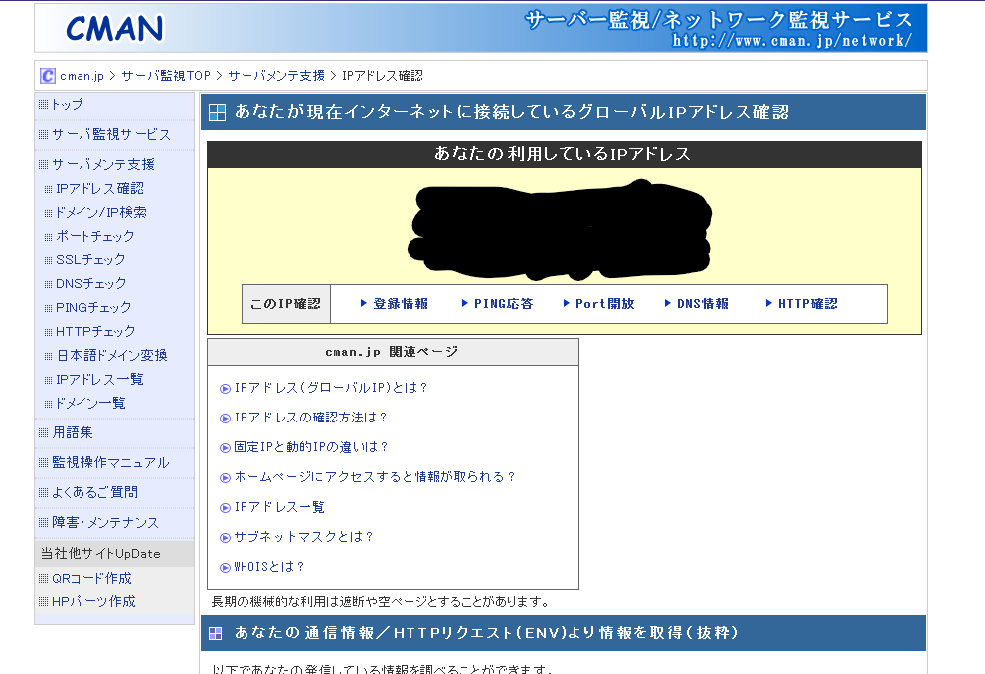Click grid icon beside QRコード作成
Viewport: 985px width, 674px height.
(x=44, y=578)
